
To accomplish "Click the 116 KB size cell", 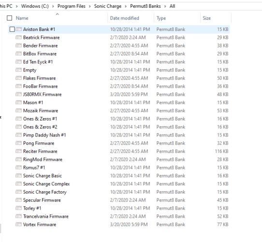I will tap(221, 151).
